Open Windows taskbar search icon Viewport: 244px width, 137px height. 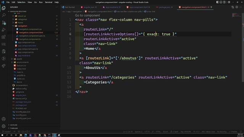(7, 135)
